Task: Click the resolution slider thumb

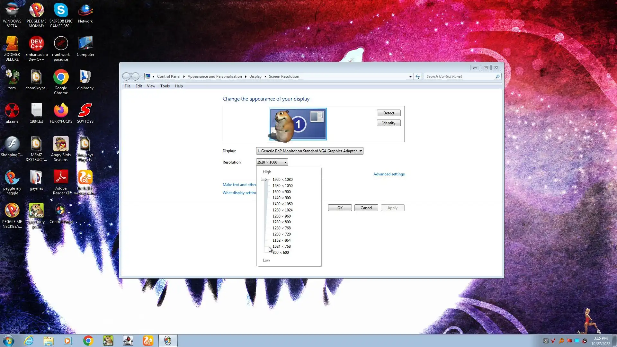Action: coord(264,180)
